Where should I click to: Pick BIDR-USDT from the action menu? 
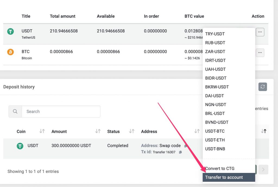[x=229, y=78]
